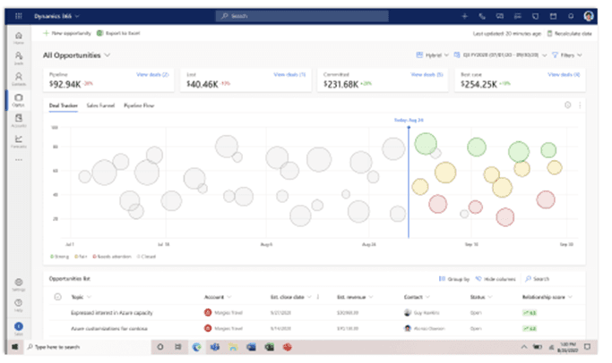Switch to the Pipeline Flow tab
Viewport: 612px width, 363px height.
(138, 106)
